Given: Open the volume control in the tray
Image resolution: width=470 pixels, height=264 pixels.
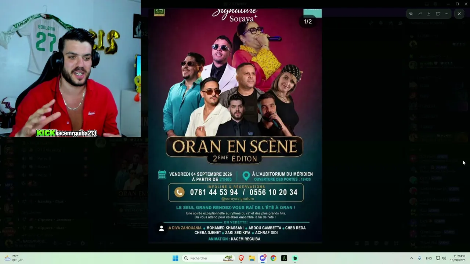Looking at the screenshot, I should coord(444,258).
